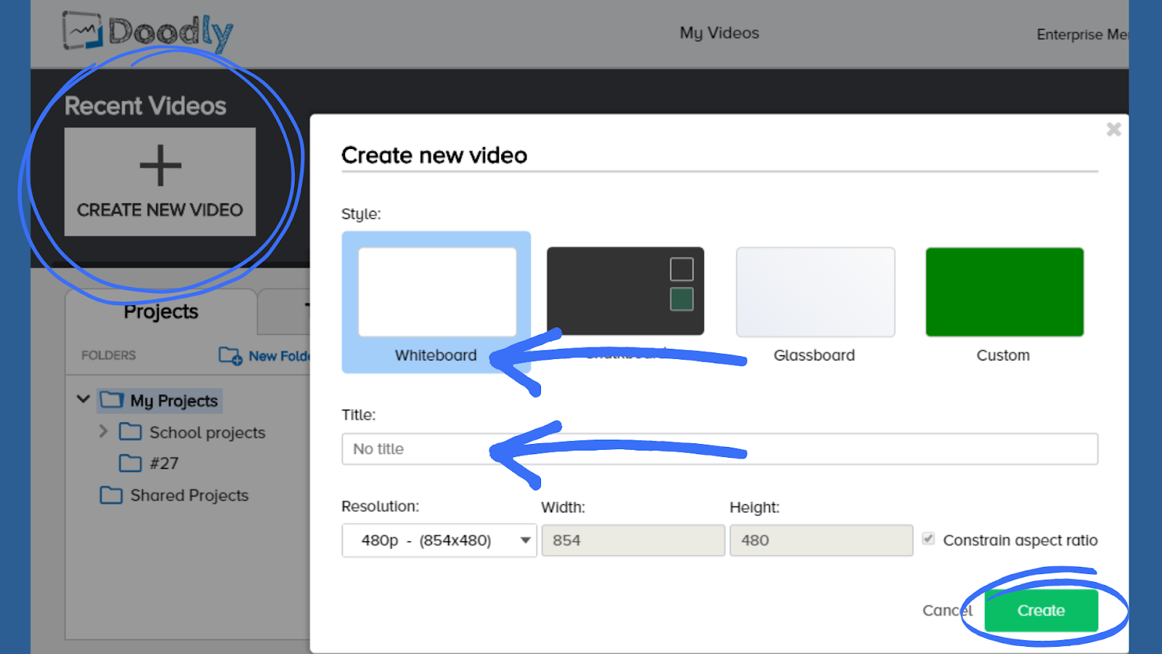Screen dimensions: 1162x654
Task: Choose the green chalkboard color swatch
Action: tap(681, 299)
